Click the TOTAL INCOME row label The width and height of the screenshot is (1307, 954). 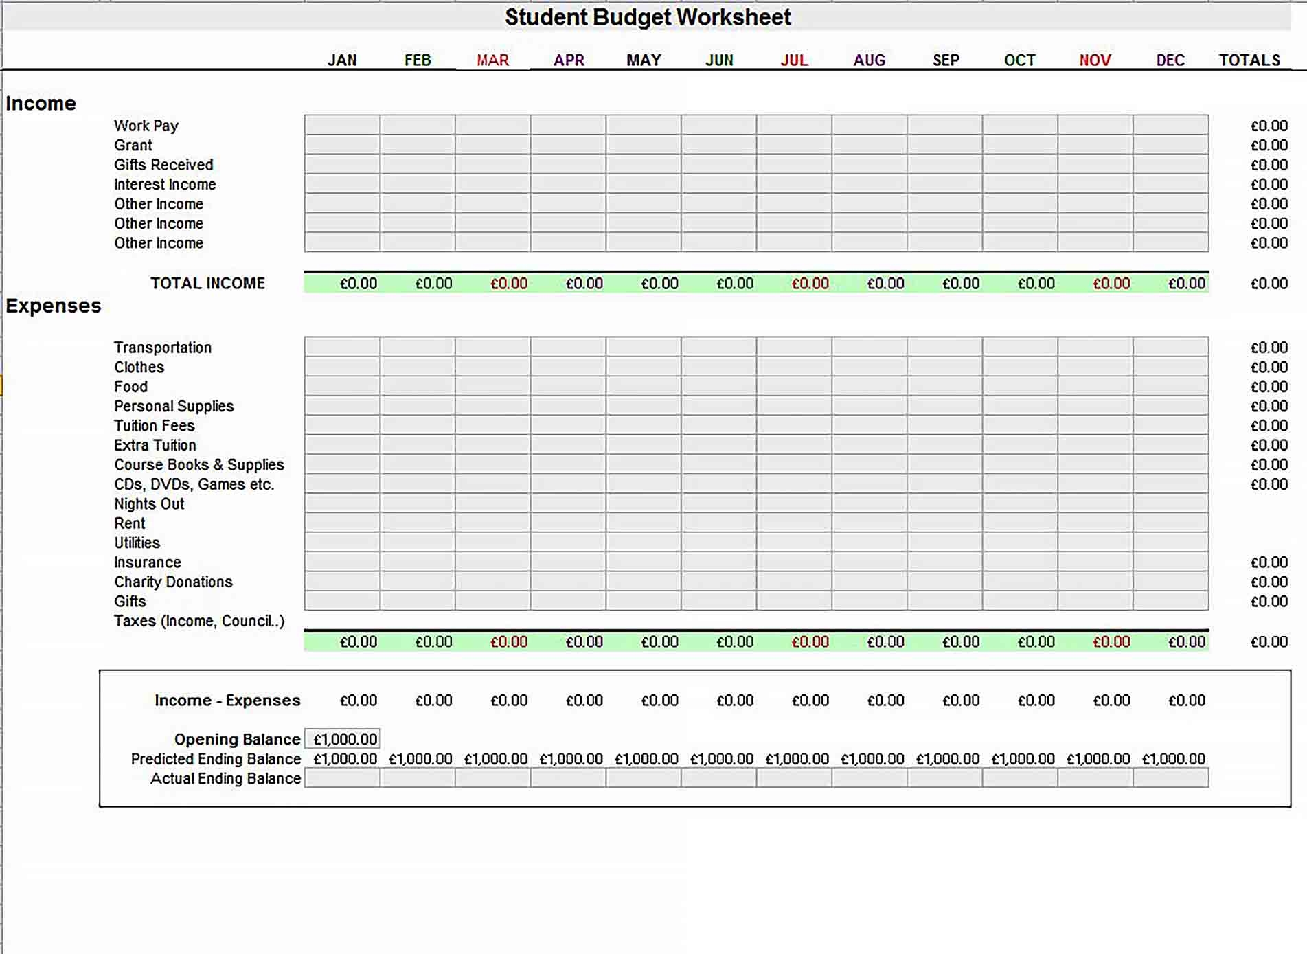coord(207,283)
